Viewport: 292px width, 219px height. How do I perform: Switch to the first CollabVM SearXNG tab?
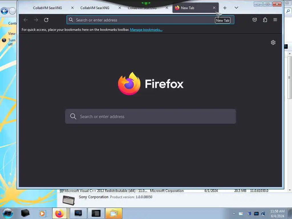coord(48,8)
